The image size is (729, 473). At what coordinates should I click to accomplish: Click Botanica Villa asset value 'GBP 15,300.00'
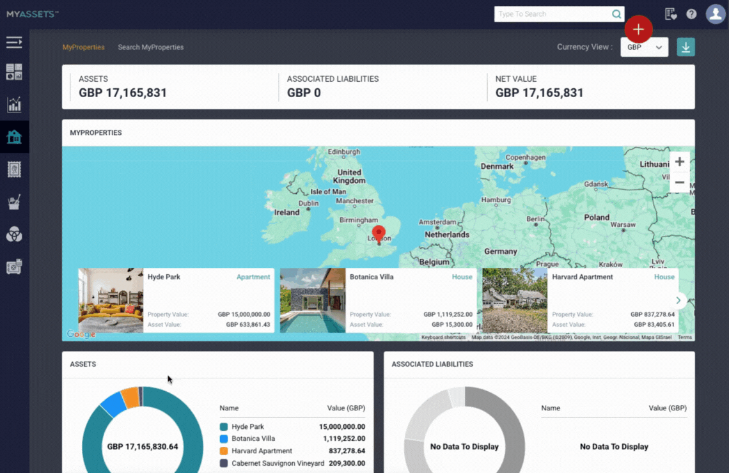click(x=452, y=325)
